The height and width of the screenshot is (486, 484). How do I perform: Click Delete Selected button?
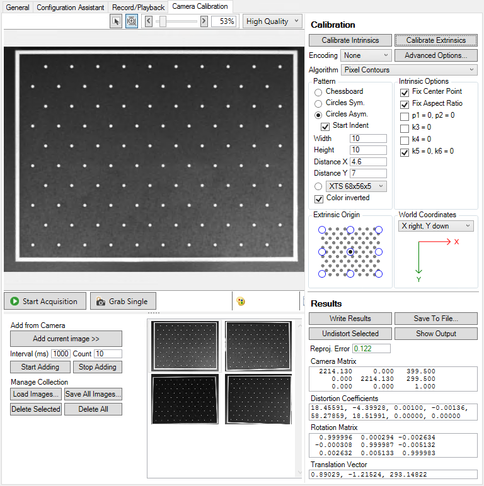pyautogui.click(x=36, y=409)
